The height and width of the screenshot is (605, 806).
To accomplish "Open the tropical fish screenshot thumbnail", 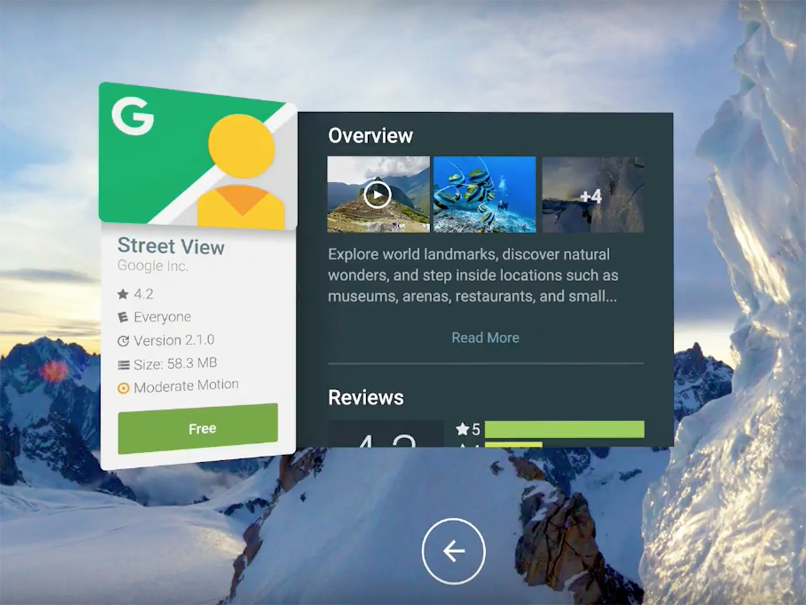I will [x=484, y=195].
